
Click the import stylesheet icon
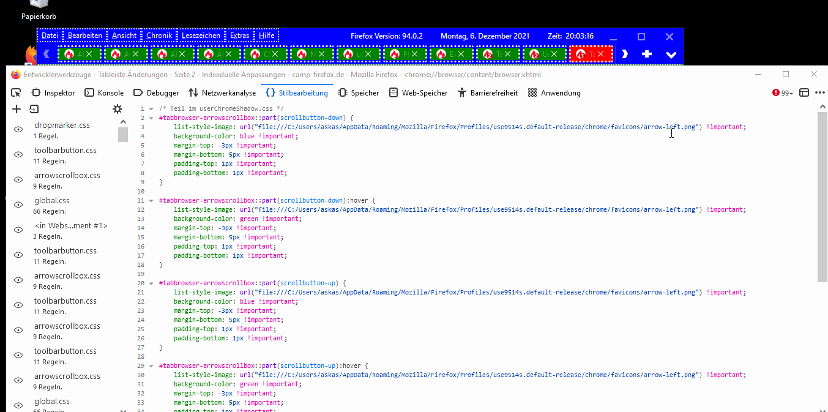[34, 109]
